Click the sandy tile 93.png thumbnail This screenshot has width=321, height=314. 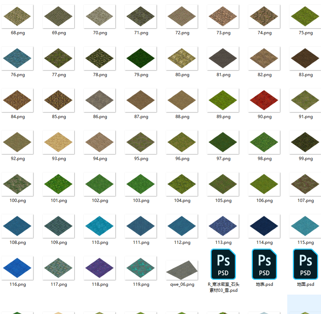(x=59, y=142)
